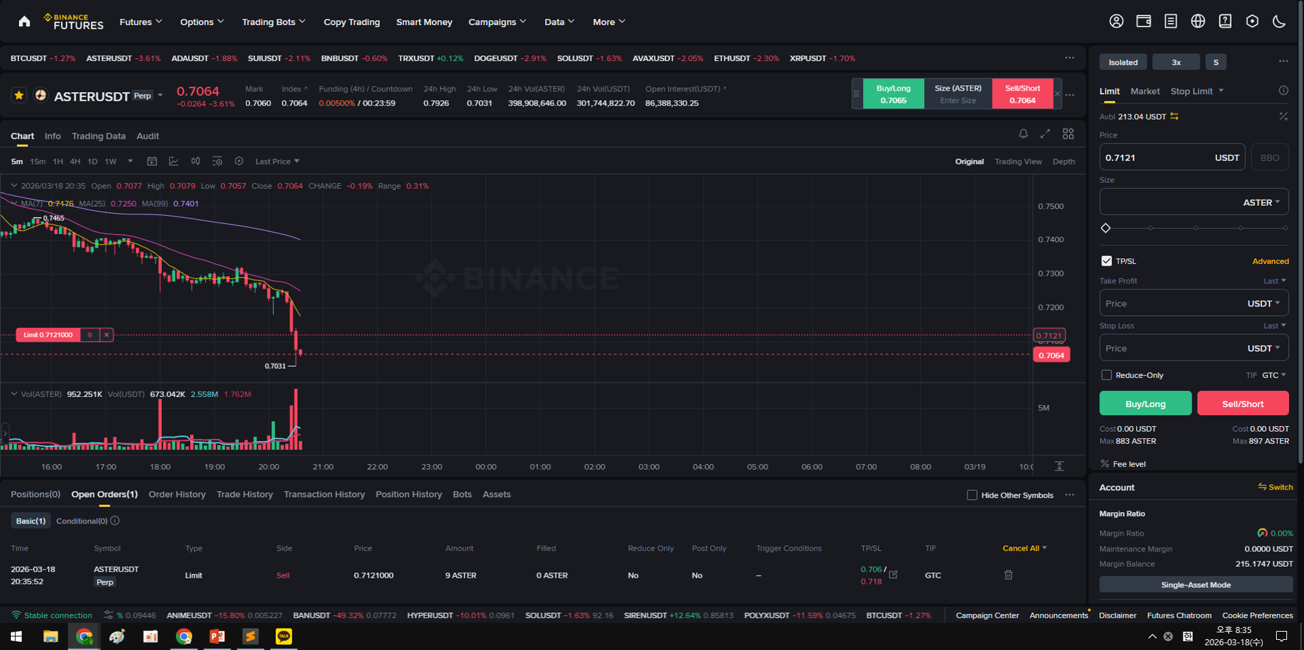This screenshot has width=1304, height=650.
Task: Open the Order History tab
Action: click(177, 494)
